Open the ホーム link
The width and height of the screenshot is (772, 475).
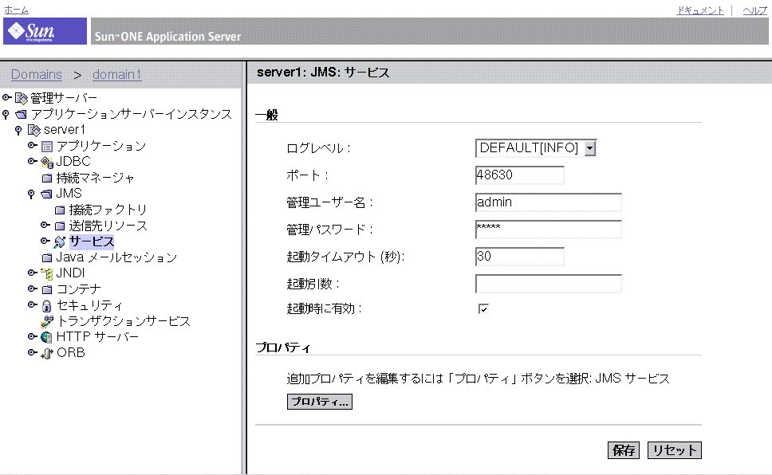pyautogui.click(x=16, y=10)
